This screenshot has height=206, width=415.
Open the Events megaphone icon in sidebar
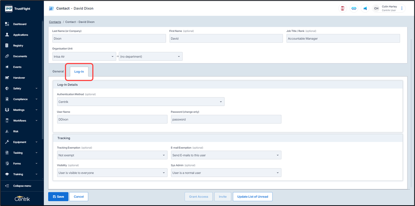(7, 67)
